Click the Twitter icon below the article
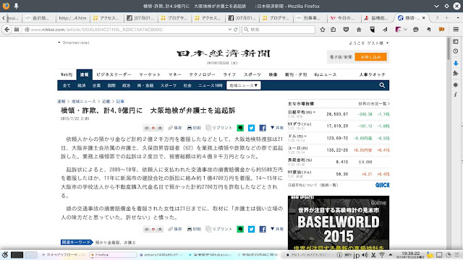463x260 pixels. pyautogui.click(x=251, y=229)
